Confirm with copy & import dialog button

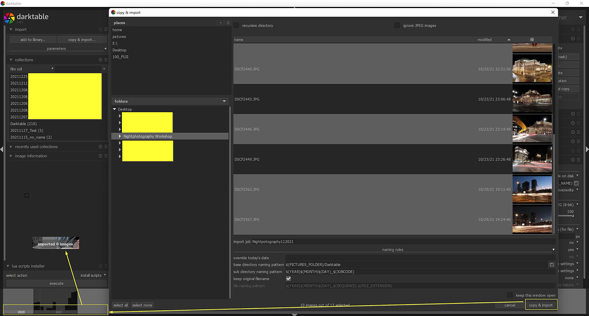coord(541,305)
